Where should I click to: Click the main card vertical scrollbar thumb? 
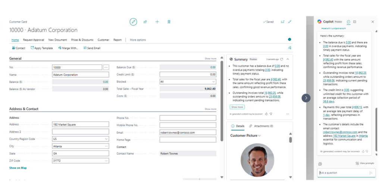222,101
